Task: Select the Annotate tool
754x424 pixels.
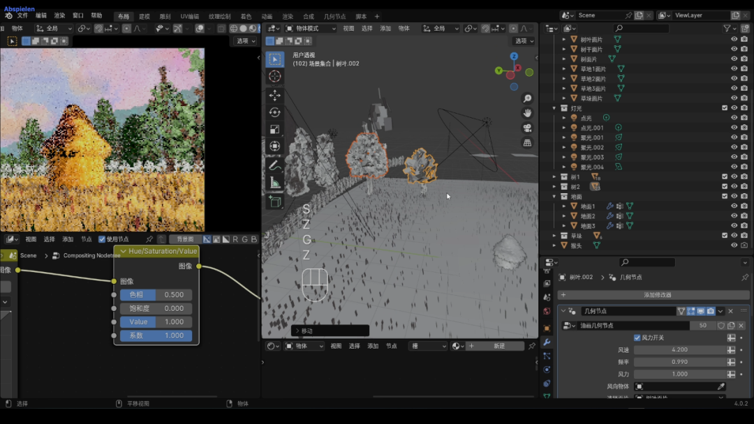Action: (275, 166)
